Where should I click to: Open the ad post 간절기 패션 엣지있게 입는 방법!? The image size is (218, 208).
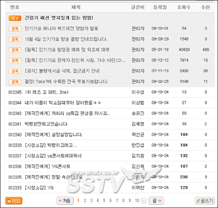pyautogui.click(x=59, y=18)
